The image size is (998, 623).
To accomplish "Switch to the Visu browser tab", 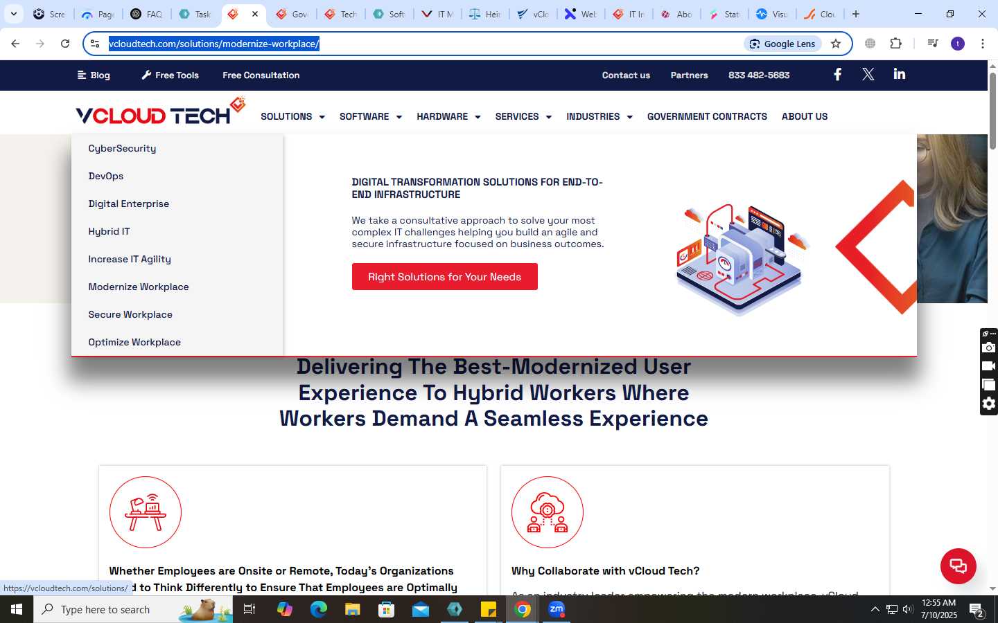I will click(771, 14).
